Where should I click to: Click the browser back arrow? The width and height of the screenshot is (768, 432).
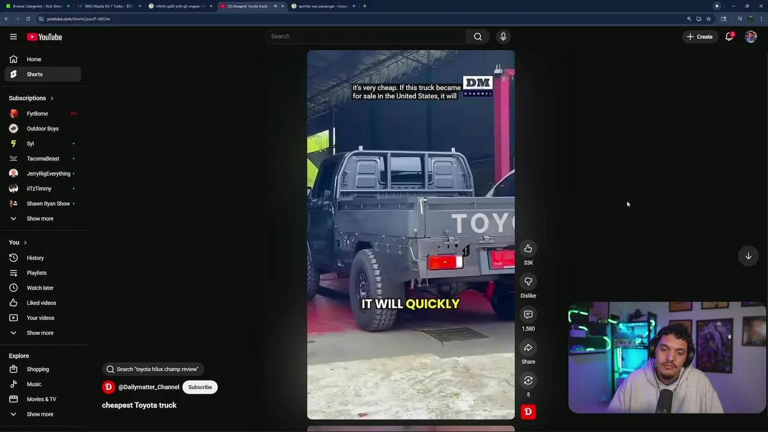point(6,19)
